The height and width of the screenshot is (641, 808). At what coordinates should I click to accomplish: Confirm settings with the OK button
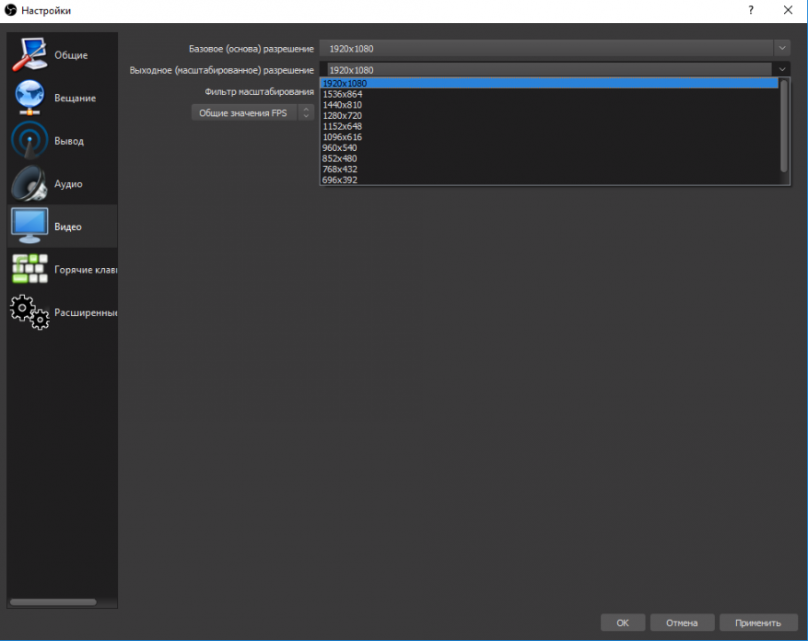click(x=623, y=623)
